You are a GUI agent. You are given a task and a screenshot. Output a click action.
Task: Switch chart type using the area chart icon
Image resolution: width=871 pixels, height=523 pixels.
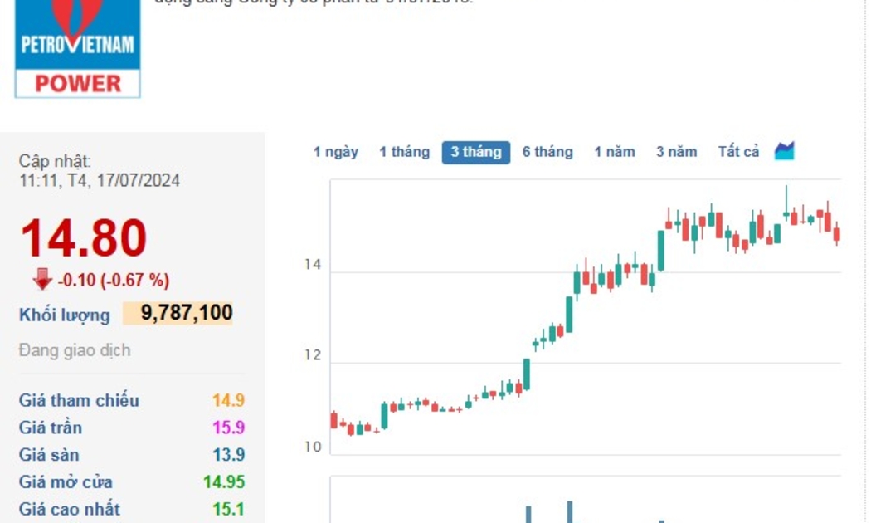click(x=784, y=151)
